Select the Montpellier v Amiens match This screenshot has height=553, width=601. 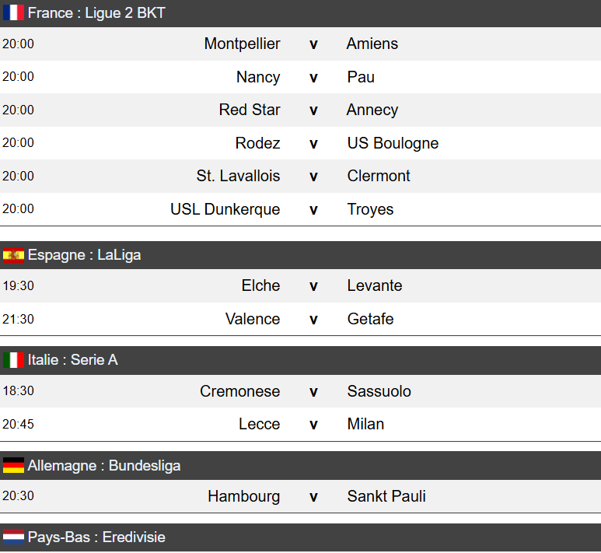coord(313,44)
